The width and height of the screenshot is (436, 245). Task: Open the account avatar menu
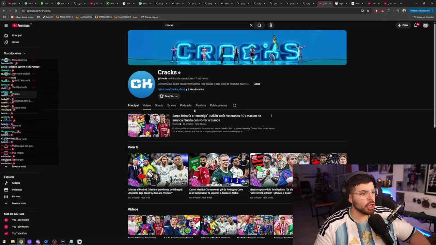coord(425,25)
